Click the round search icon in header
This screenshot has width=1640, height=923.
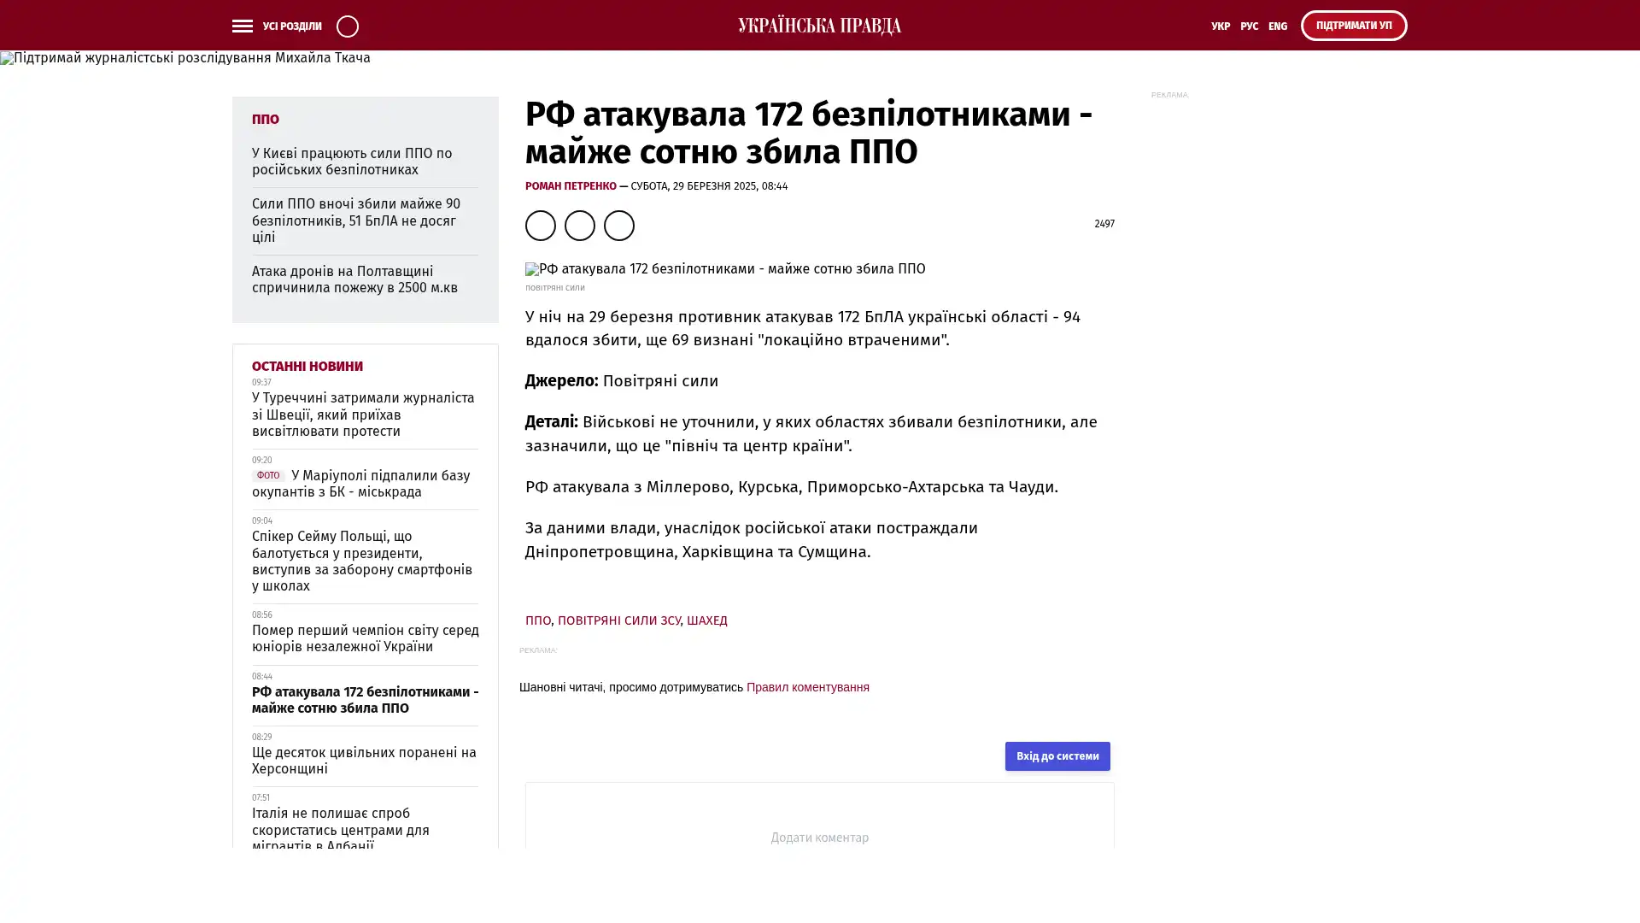point(347,26)
